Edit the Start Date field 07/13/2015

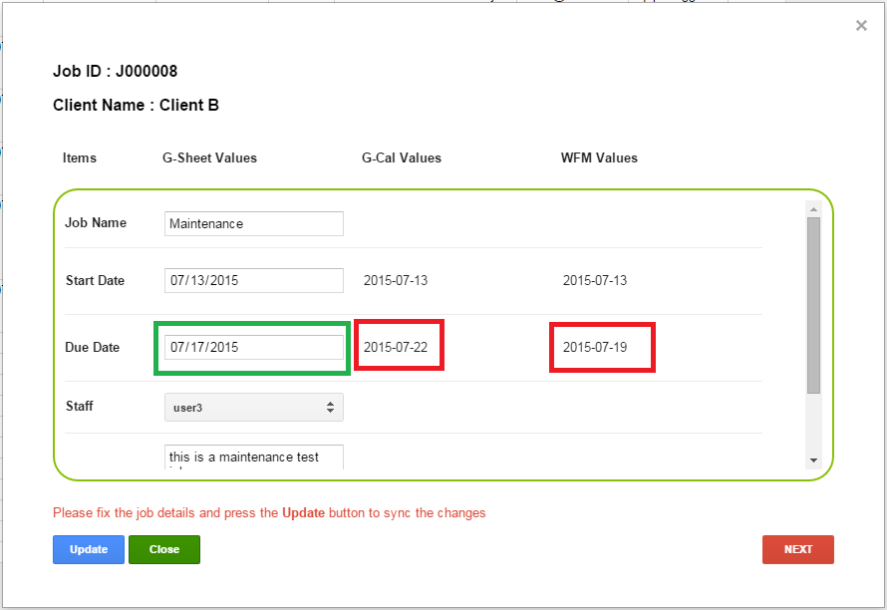point(253,281)
